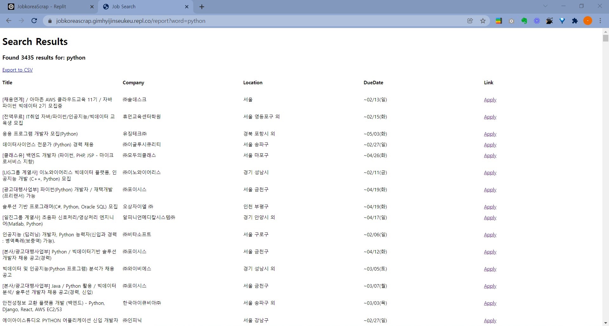Image resolution: width=609 pixels, height=326 pixels.
Task: Open the tab search chevron
Action: (545, 6)
